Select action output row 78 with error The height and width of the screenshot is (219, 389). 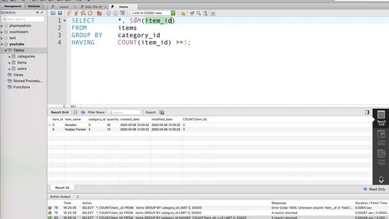pyautogui.click(x=218, y=208)
